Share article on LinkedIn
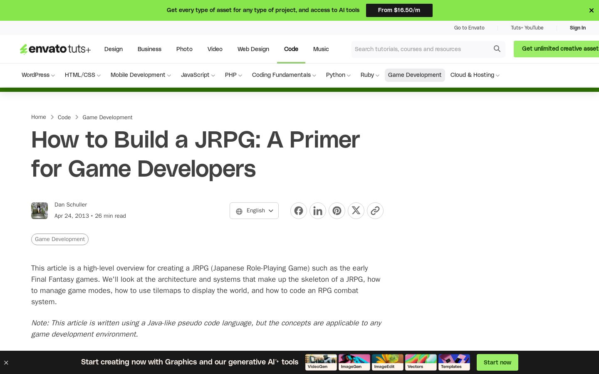Screen dimensions: 599x374 [318, 211]
